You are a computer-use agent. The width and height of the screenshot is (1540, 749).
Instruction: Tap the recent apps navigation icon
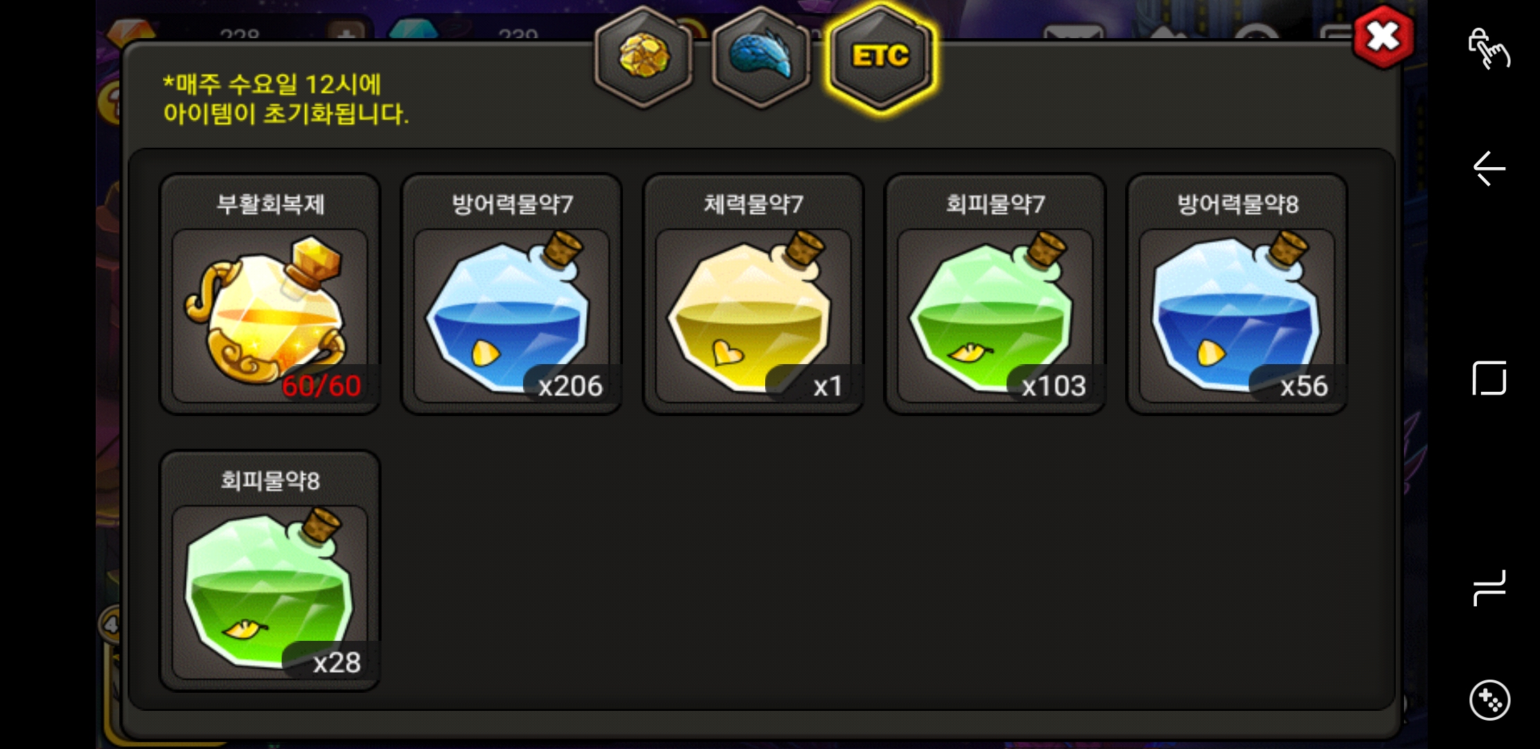1489,588
